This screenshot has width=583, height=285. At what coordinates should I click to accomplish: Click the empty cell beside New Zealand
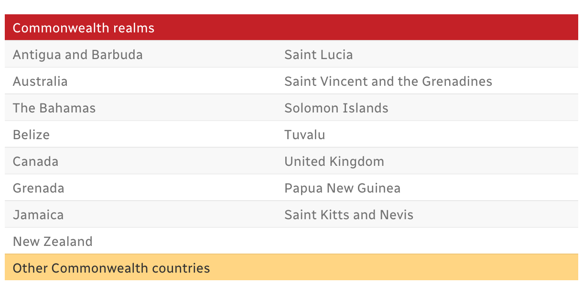coord(428,241)
